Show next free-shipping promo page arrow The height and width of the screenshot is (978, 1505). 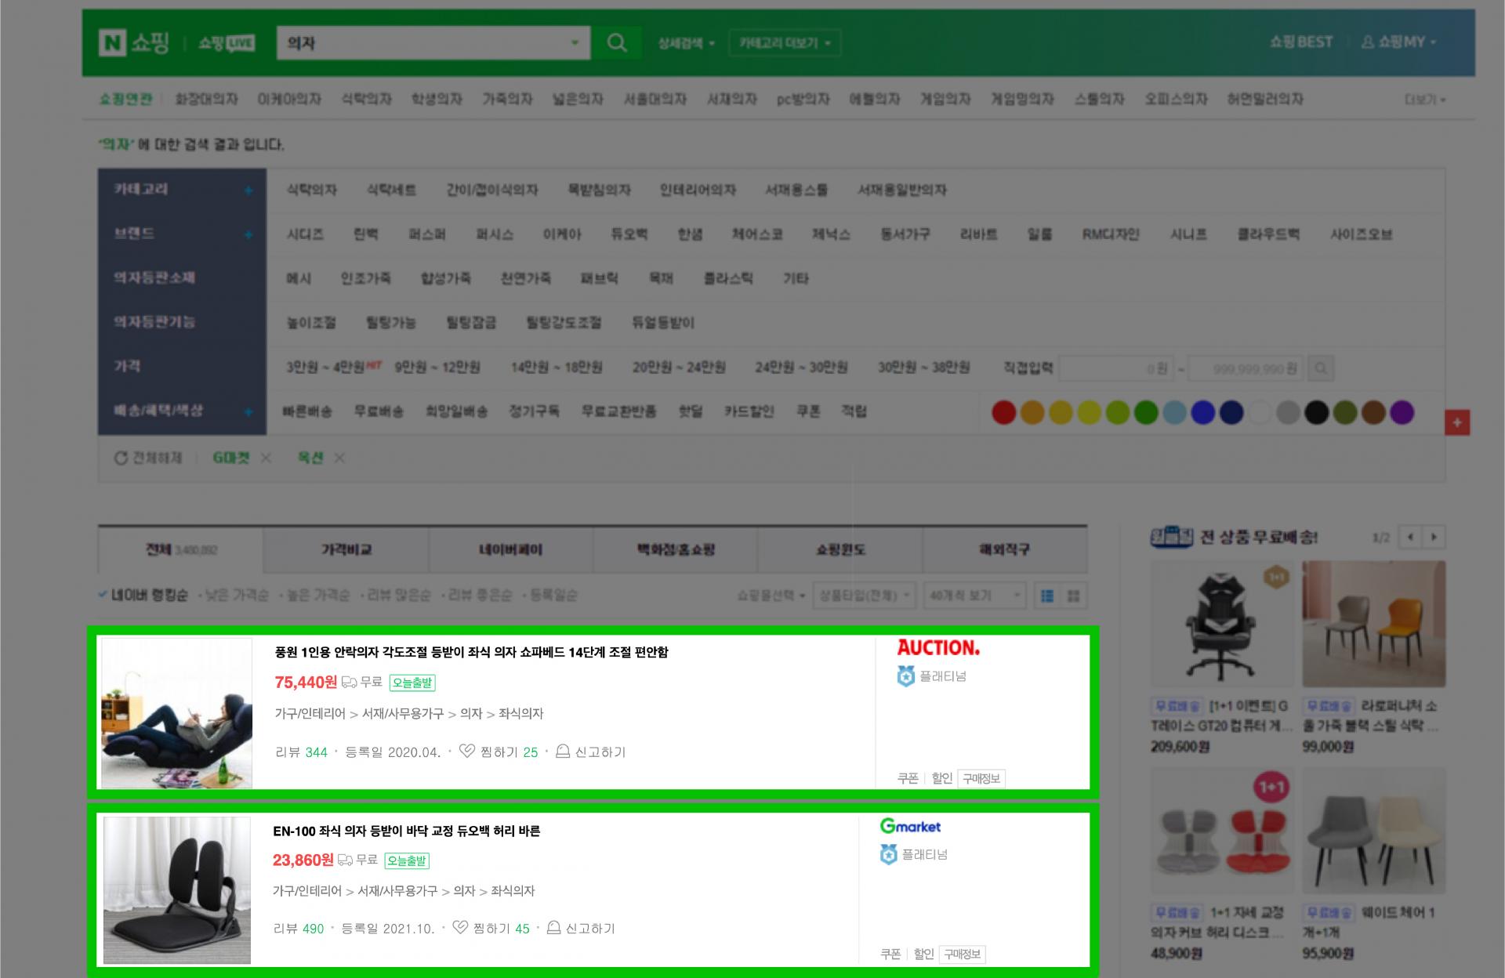click(x=1434, y=538)
